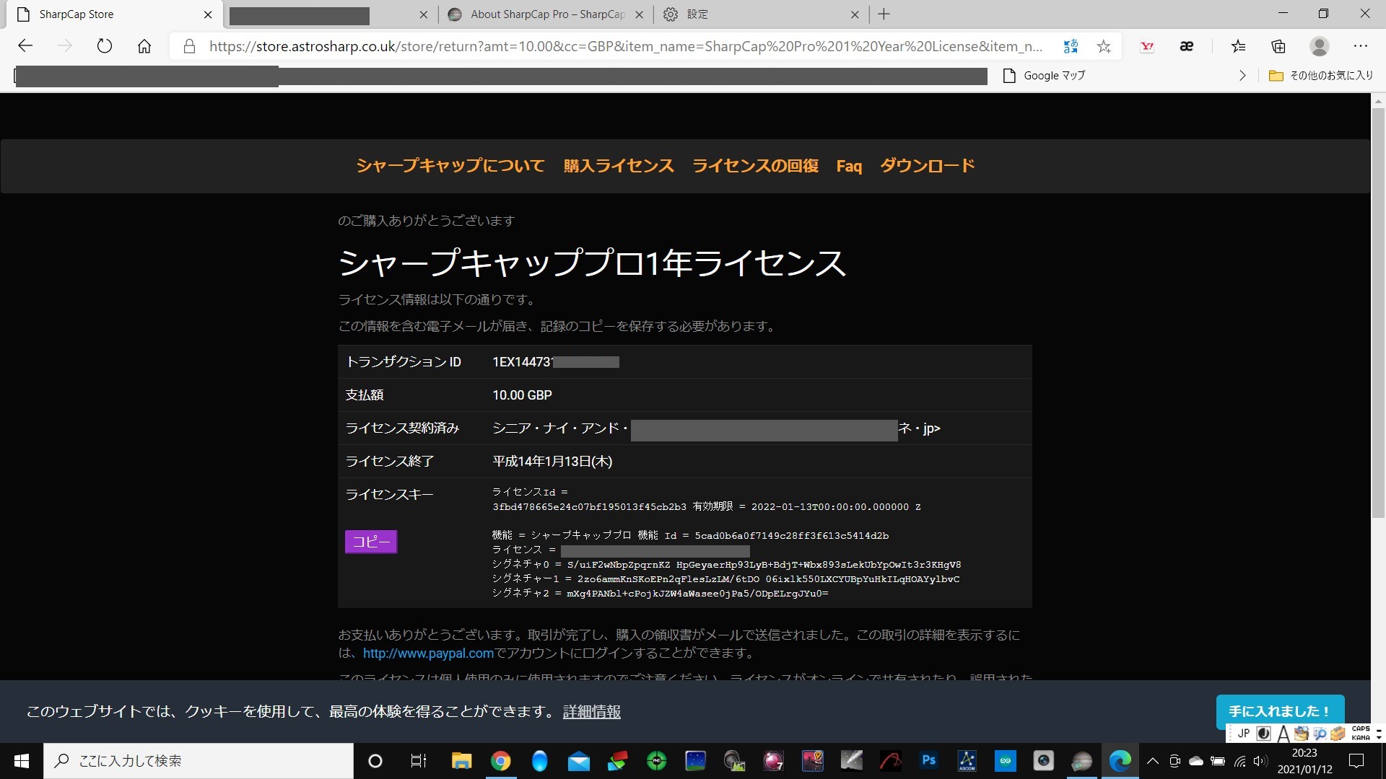
Task: Open Cortana circle icon on taskbar
Action: (375, 761)
